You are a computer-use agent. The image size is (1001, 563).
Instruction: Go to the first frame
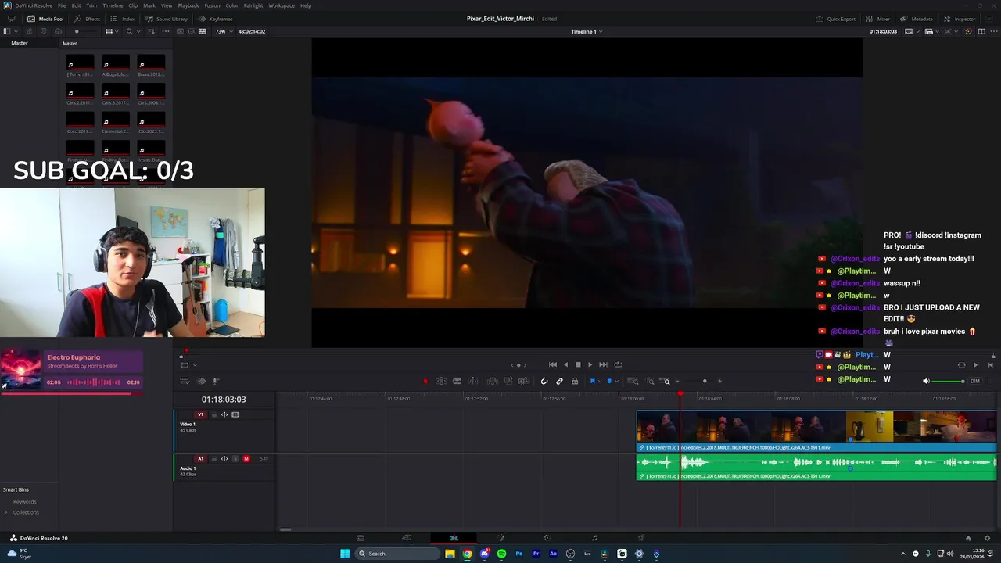pos(553,364)
